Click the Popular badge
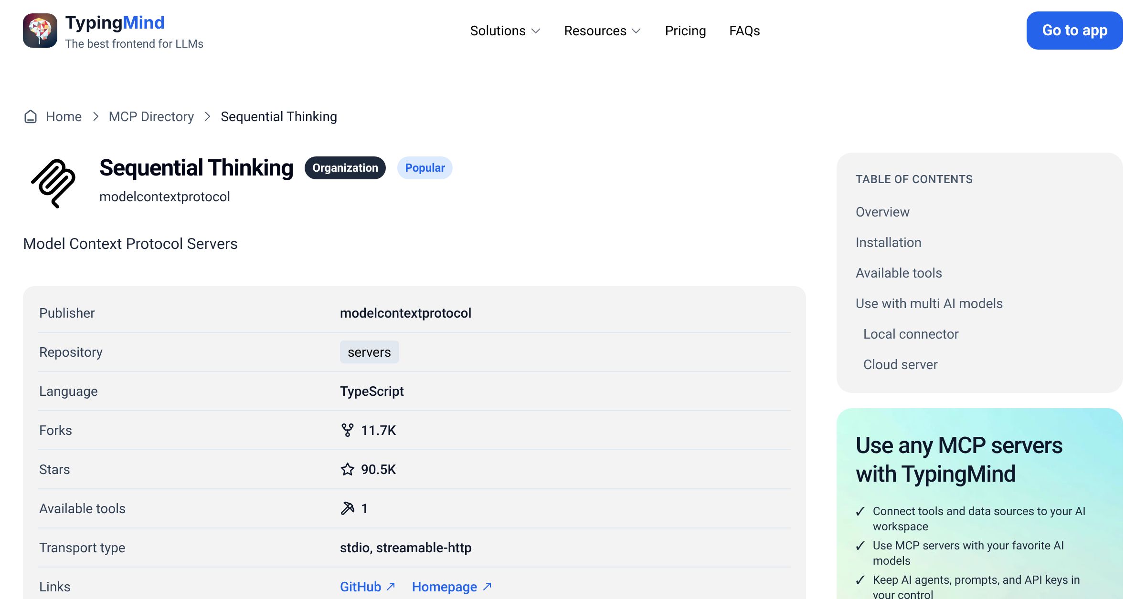This screenshot has height=599, width=1146. pyautogui.click(x=425, y=168)
